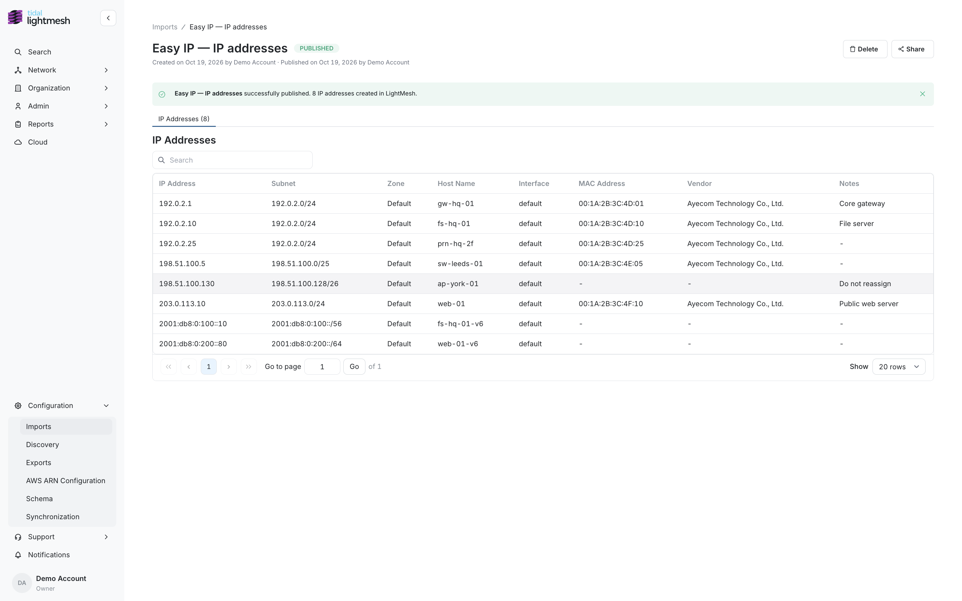962x601 pixels.
Task: Click the DA avatar for Demo Account
Action: 22,583
